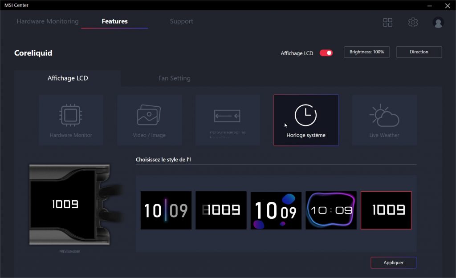Pick the segmented digital 1009 clock style
Screen dimensions: 456x278
[221, 210]
